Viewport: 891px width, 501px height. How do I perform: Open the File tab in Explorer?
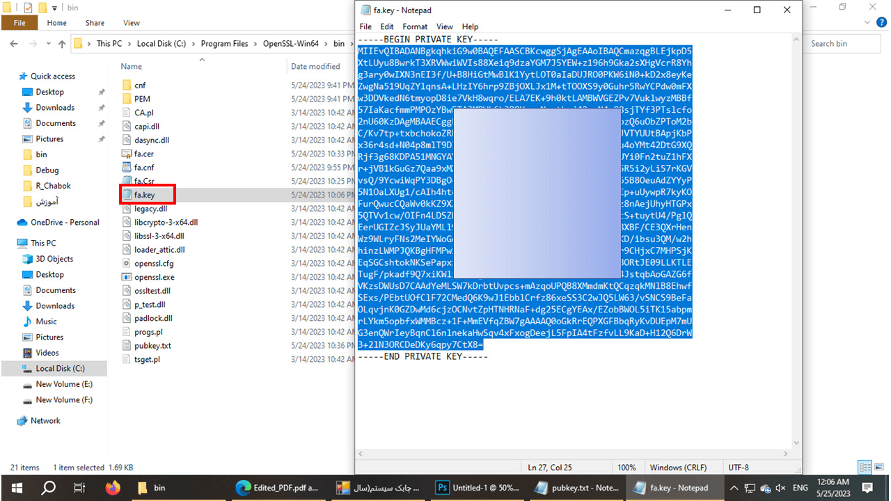tap(19, 23)
